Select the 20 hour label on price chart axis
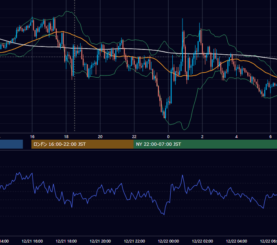 [100, 136]
